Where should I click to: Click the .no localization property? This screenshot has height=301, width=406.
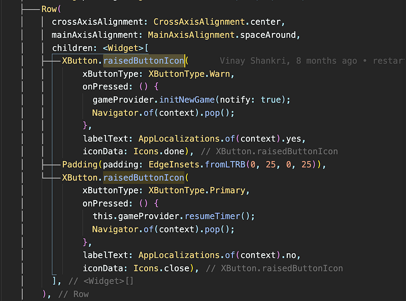288,255
